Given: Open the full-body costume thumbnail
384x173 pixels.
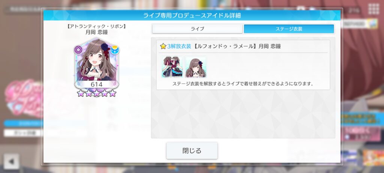Looking at the screenshot, I should coord(172,67).
